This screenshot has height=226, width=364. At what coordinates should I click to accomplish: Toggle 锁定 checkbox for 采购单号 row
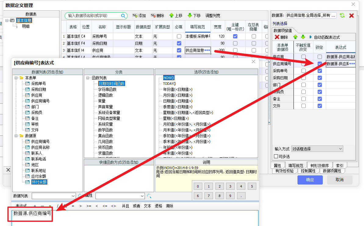click(320, 71)
